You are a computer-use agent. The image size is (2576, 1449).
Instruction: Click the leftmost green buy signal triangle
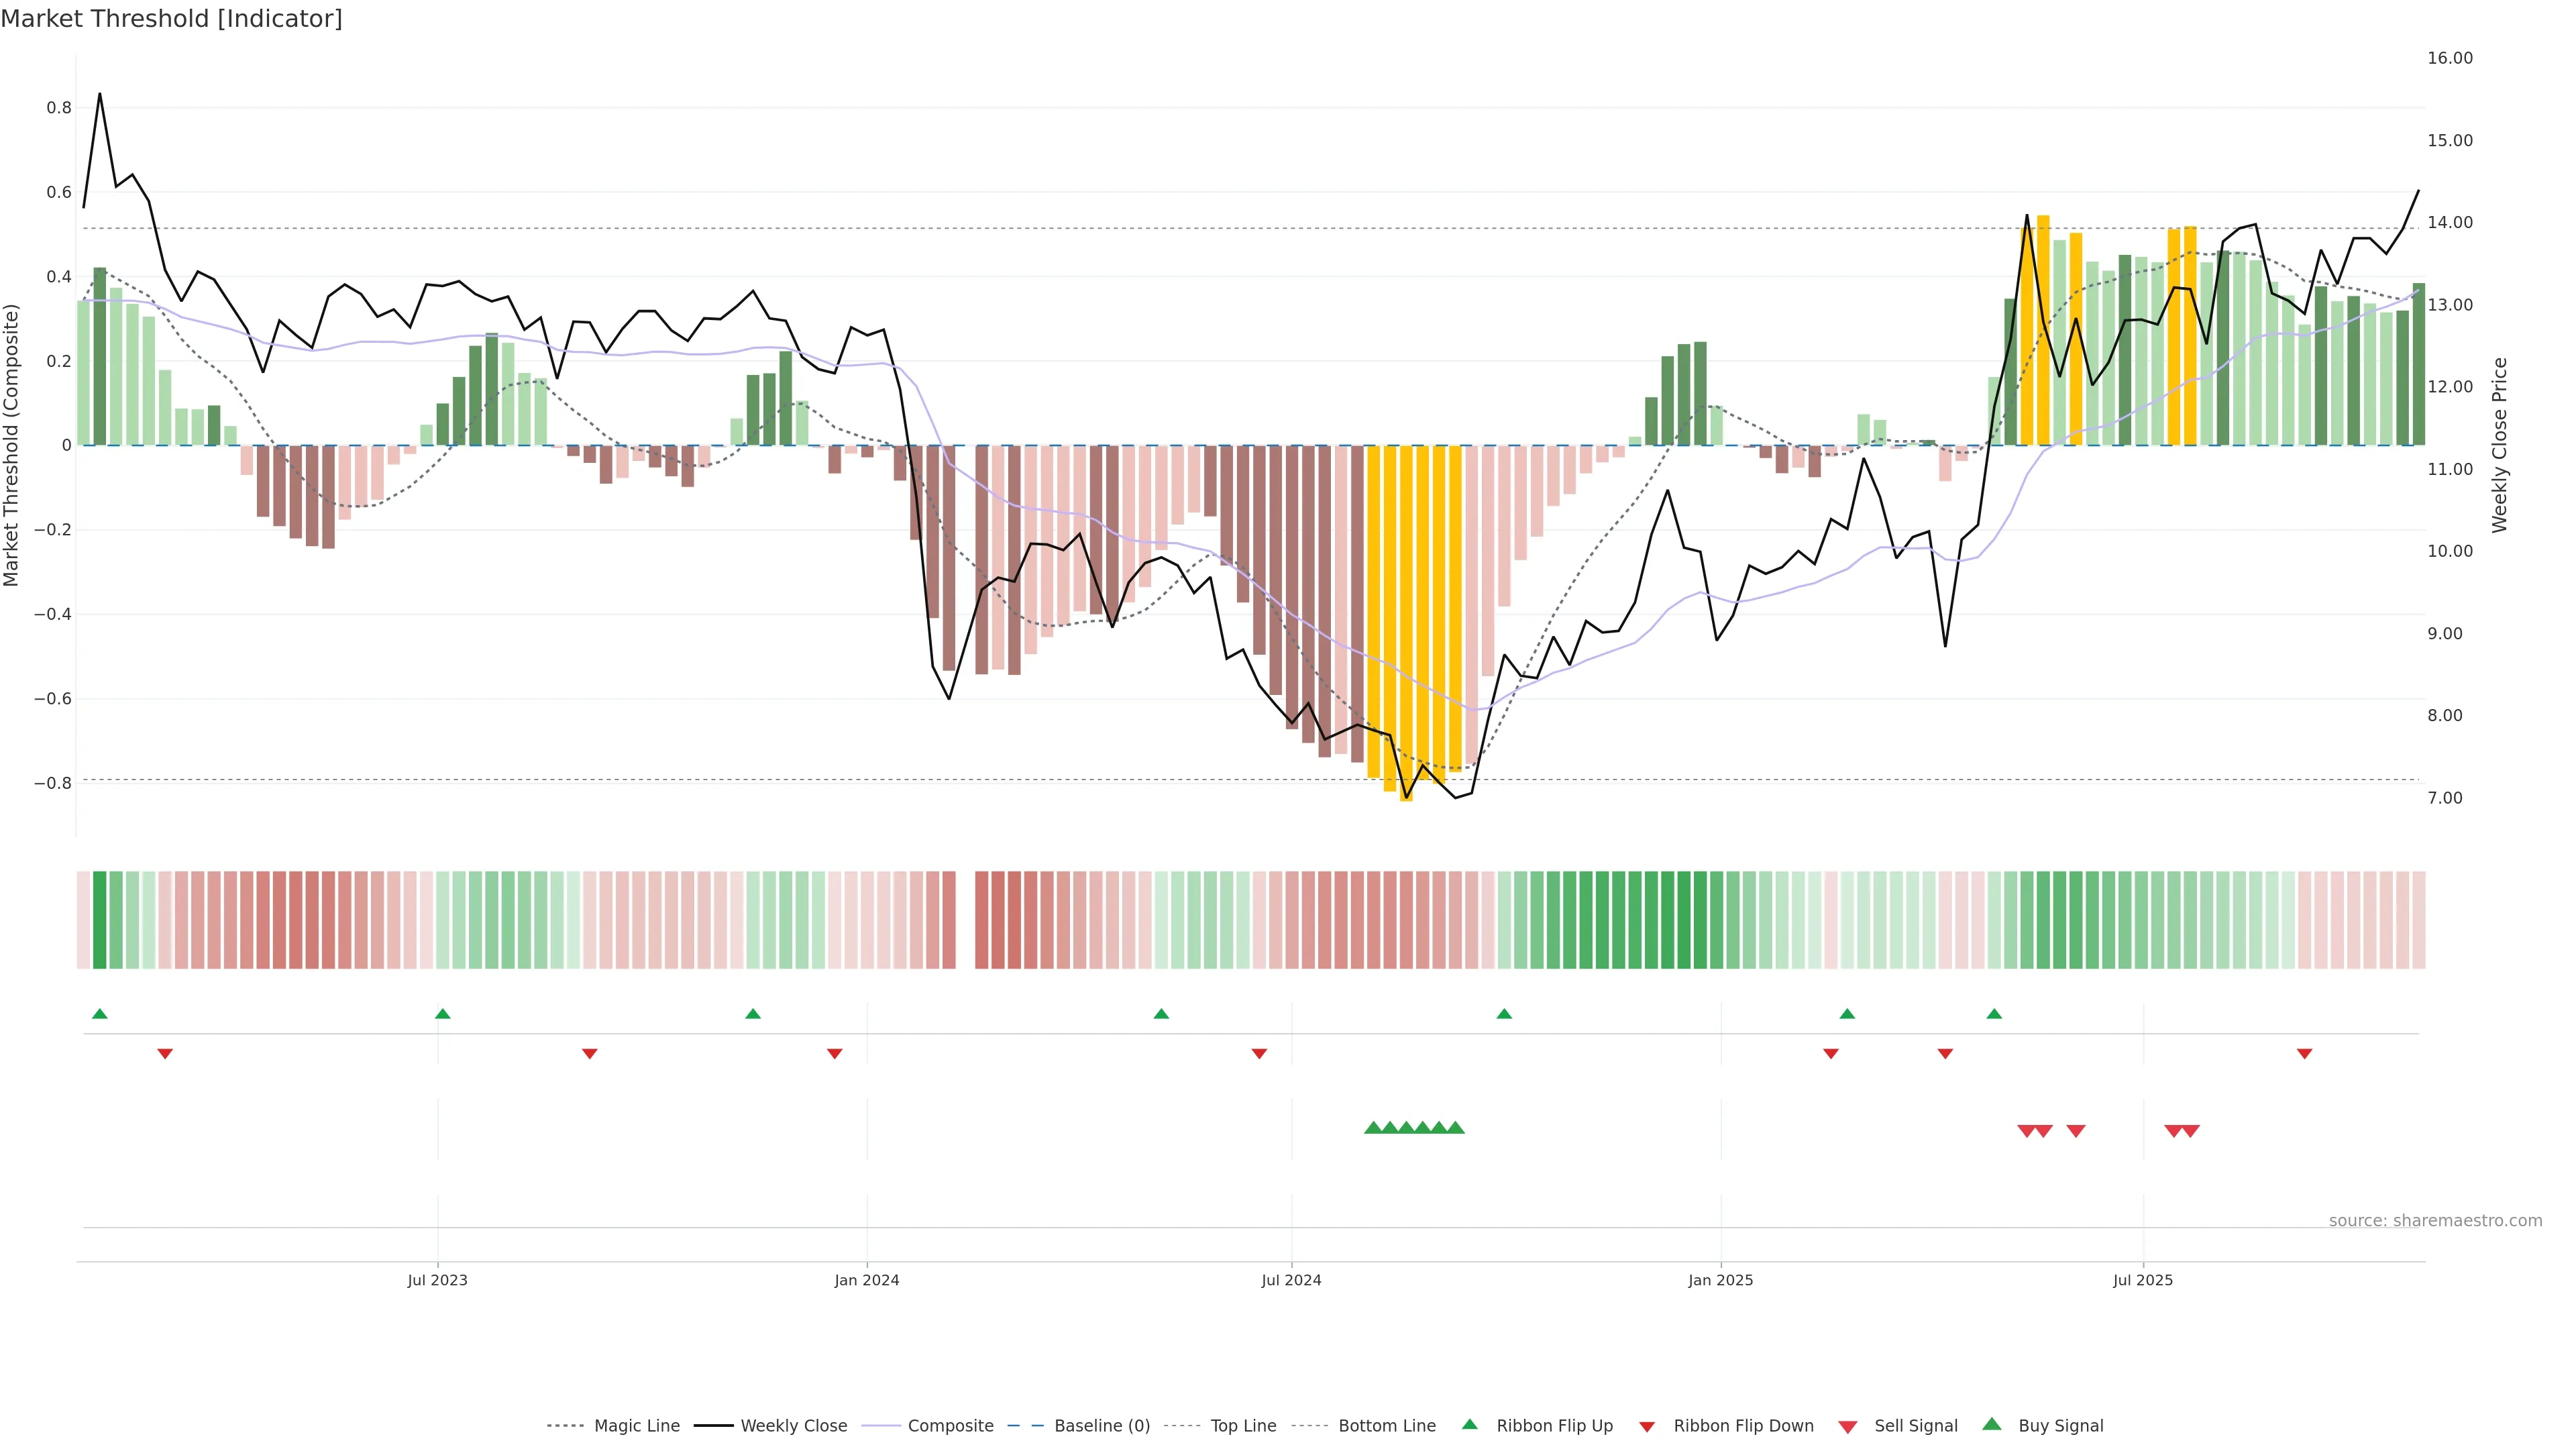pyautogui.click(x=1373, y=1128)
